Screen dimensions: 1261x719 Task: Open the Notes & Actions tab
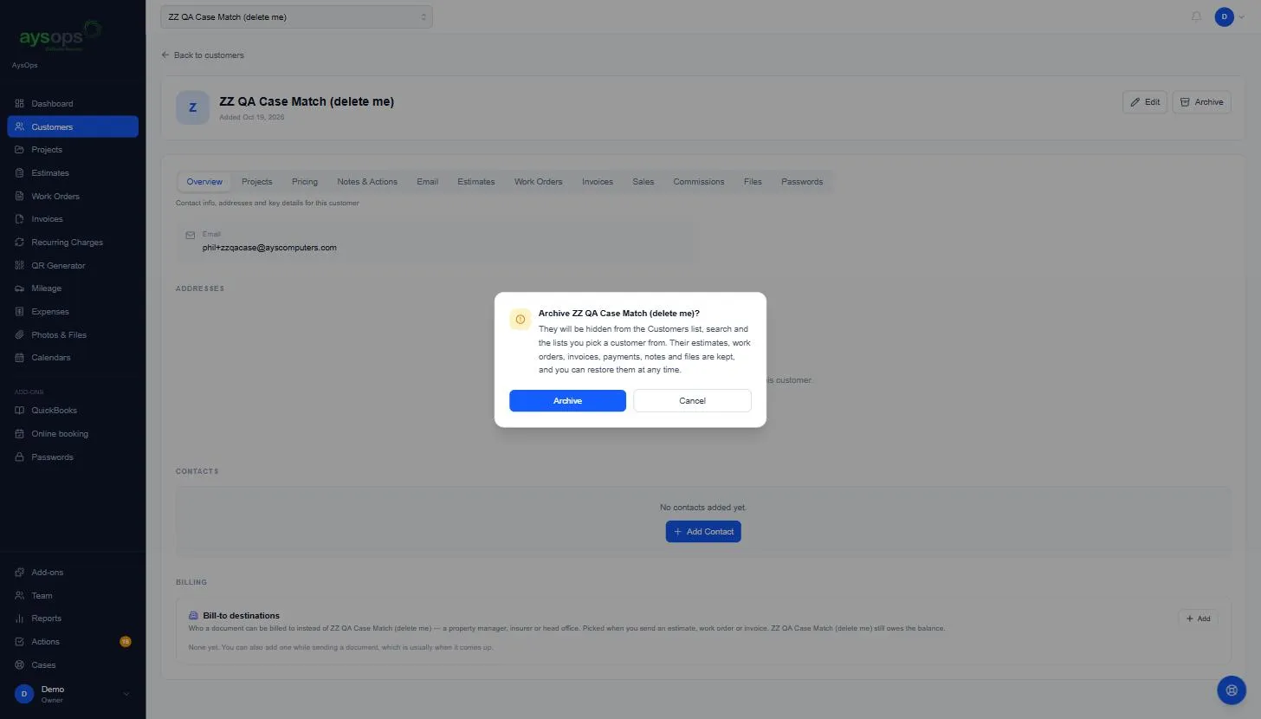point(367,182)
